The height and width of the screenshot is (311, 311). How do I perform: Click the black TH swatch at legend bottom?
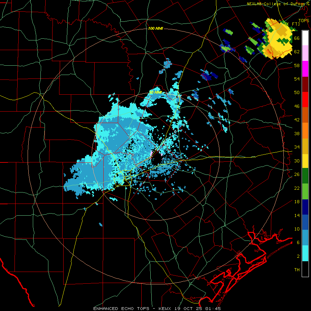305,269
